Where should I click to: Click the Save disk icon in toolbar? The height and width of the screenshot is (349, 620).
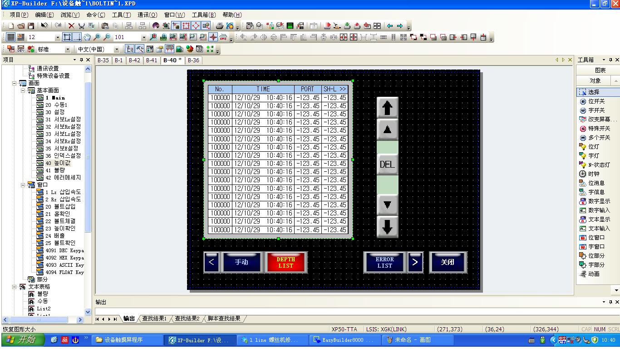pos(31,26)
